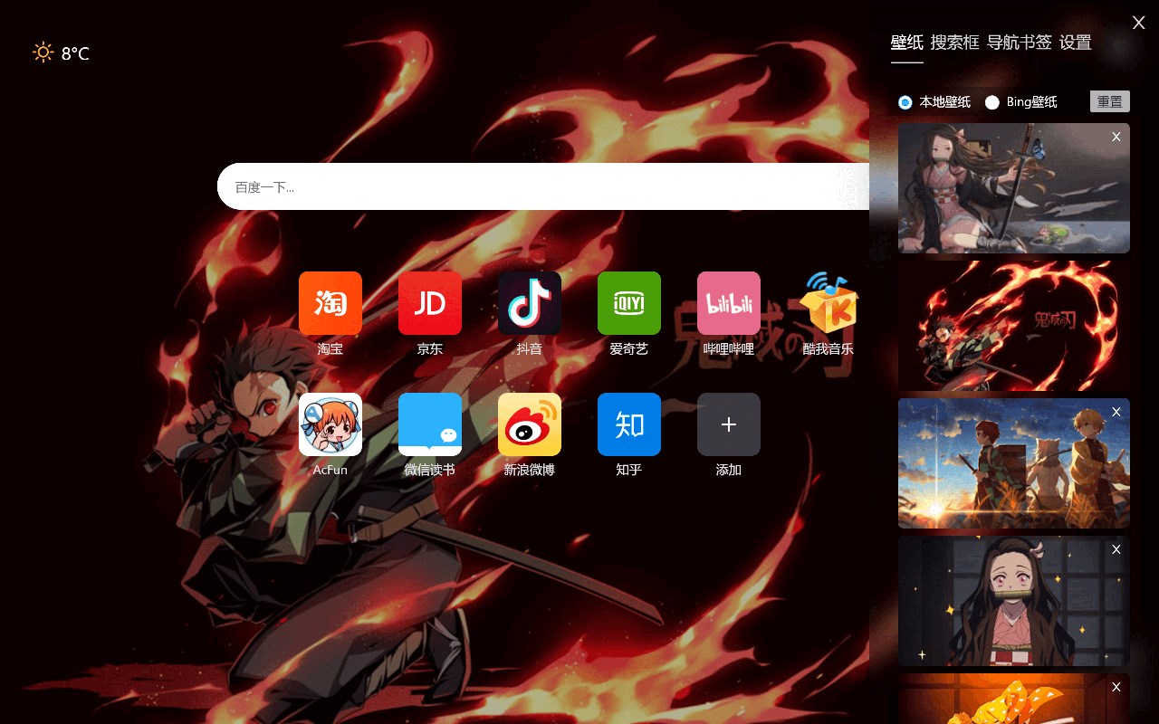The width and height of the screenshot is (1159, 724).
Task: Switch to the 导航书签 tab
Action: click(1020, 43)
